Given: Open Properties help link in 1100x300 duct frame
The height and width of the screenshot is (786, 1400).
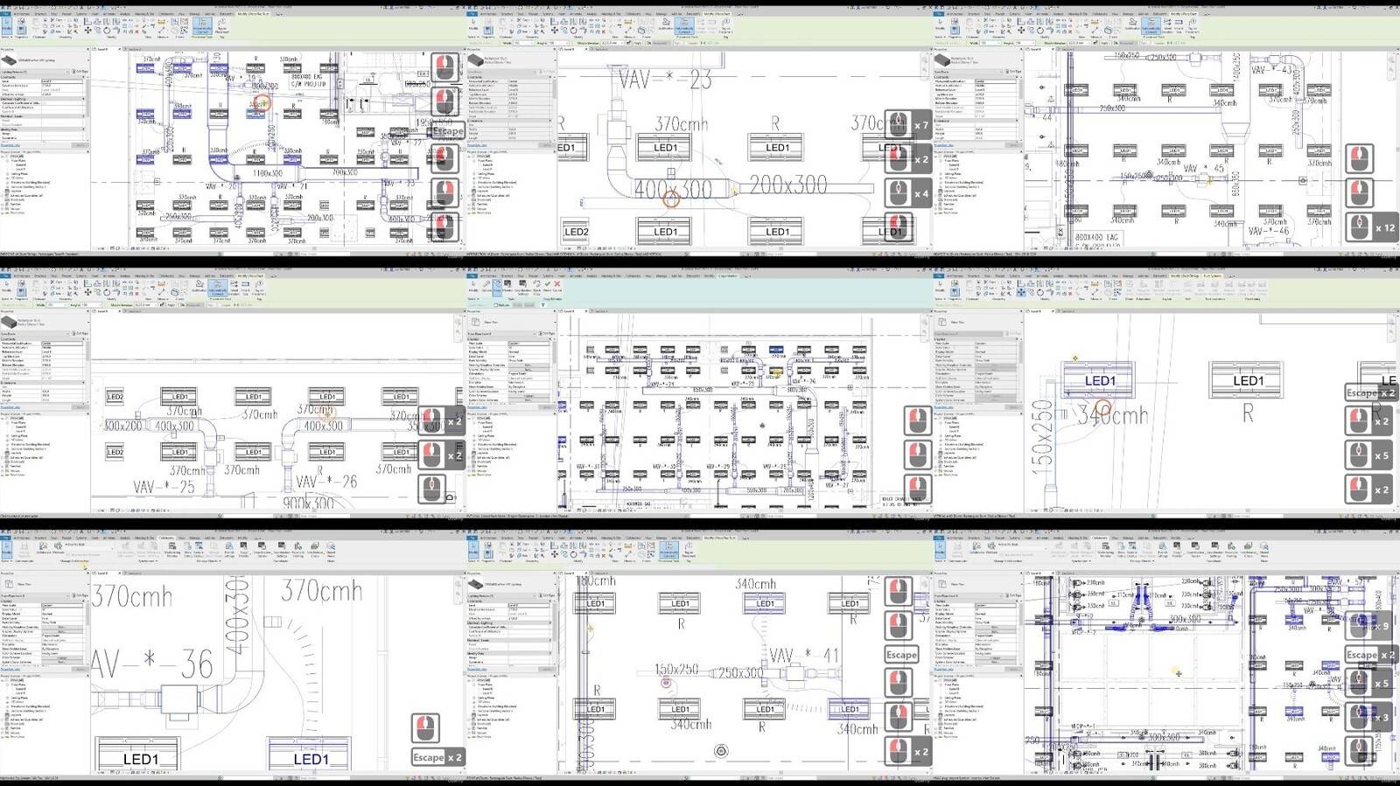Looking at the screenshot, I should point(10,145).
